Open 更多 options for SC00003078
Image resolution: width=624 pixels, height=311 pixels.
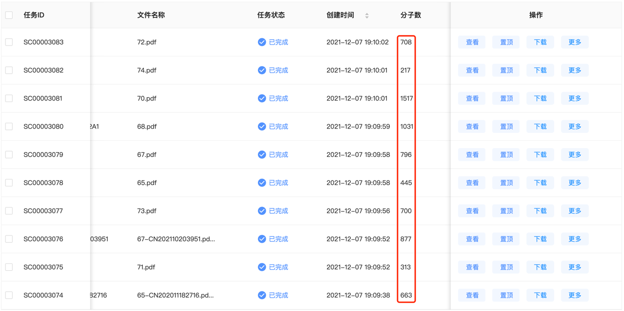tap(574, 182)
